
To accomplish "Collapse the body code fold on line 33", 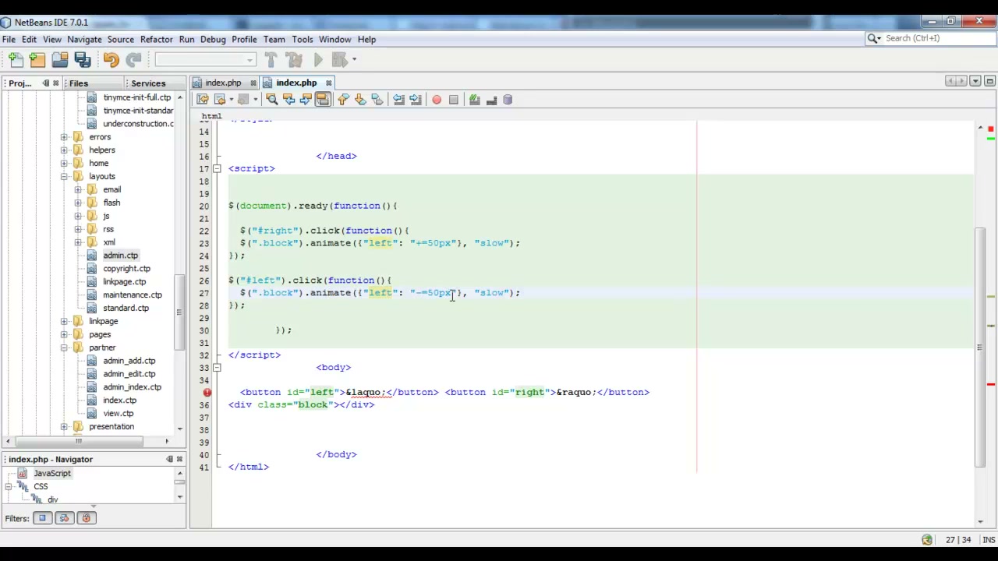I will pyautogui.click(x=217, y=368).
